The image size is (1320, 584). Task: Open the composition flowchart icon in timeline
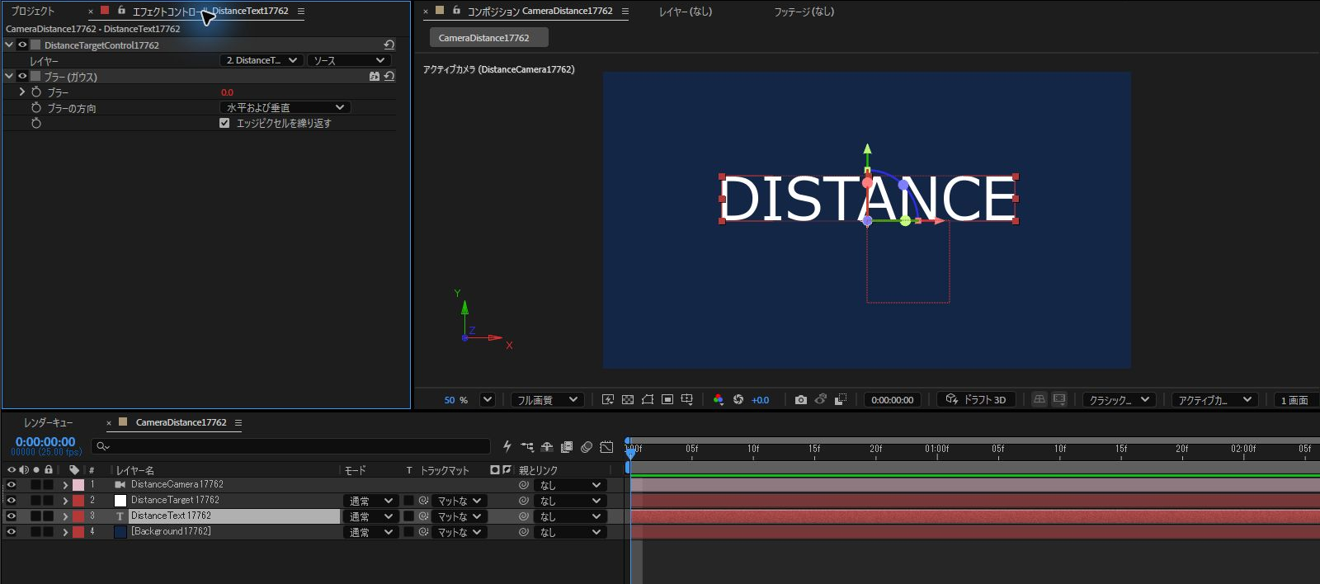tap(527, 447)
